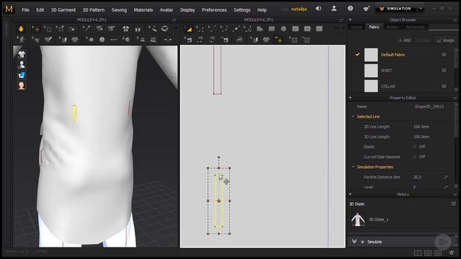Click SHIRT fabric's save icon on right

[444, 71]
